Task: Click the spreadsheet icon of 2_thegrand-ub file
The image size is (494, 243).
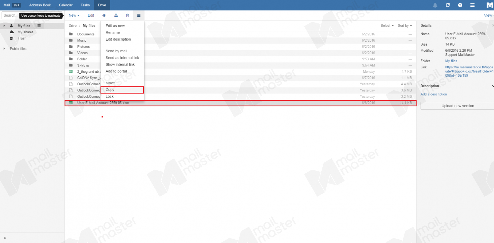Action: tap(71, 71)
